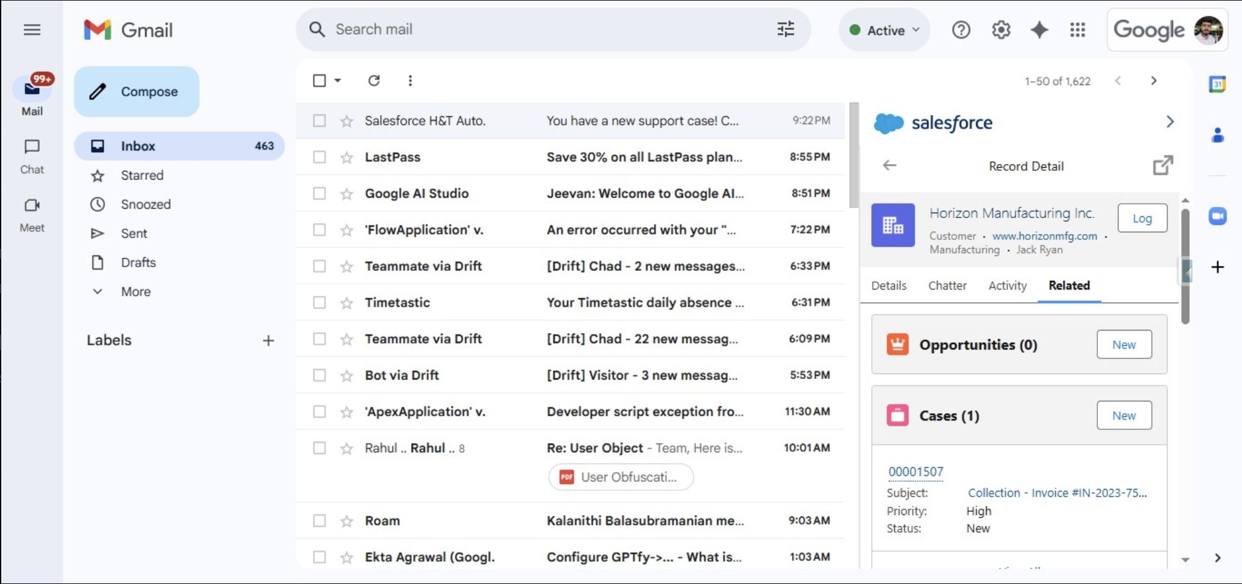The width and height of the screenshot is (1242, 584).
Task: Click the Log button
Action: point(1142,218)
